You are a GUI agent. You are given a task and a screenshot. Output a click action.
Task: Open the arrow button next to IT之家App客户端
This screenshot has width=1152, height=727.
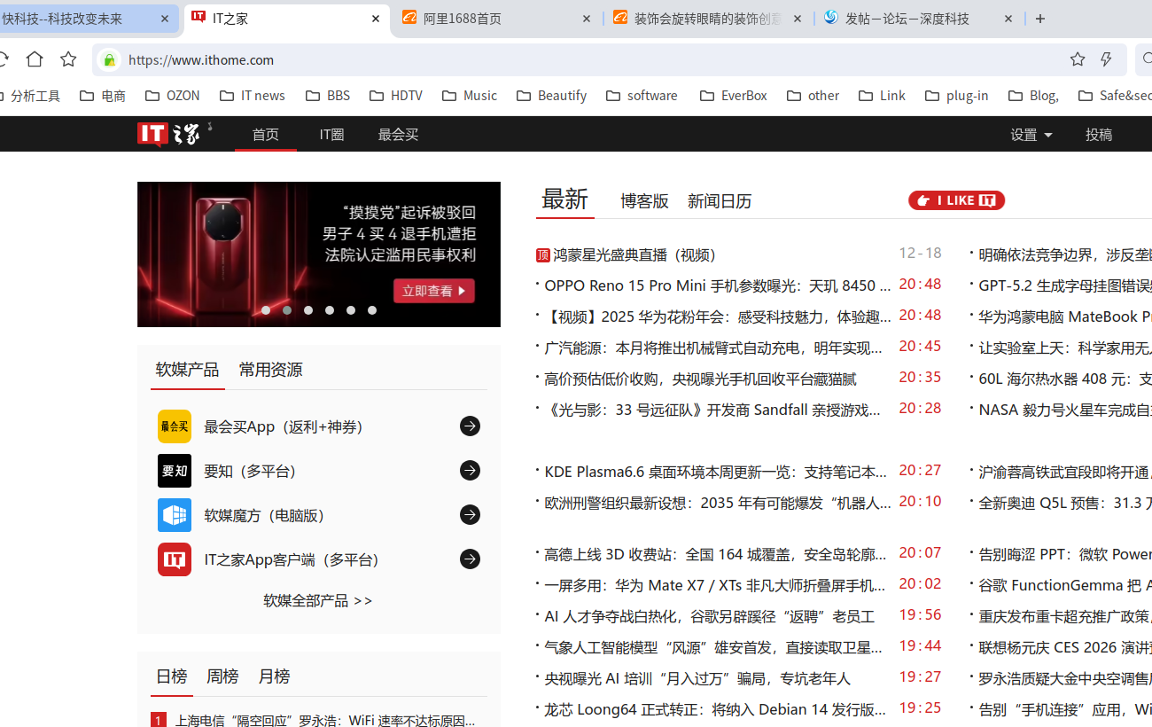coord(470,559)
